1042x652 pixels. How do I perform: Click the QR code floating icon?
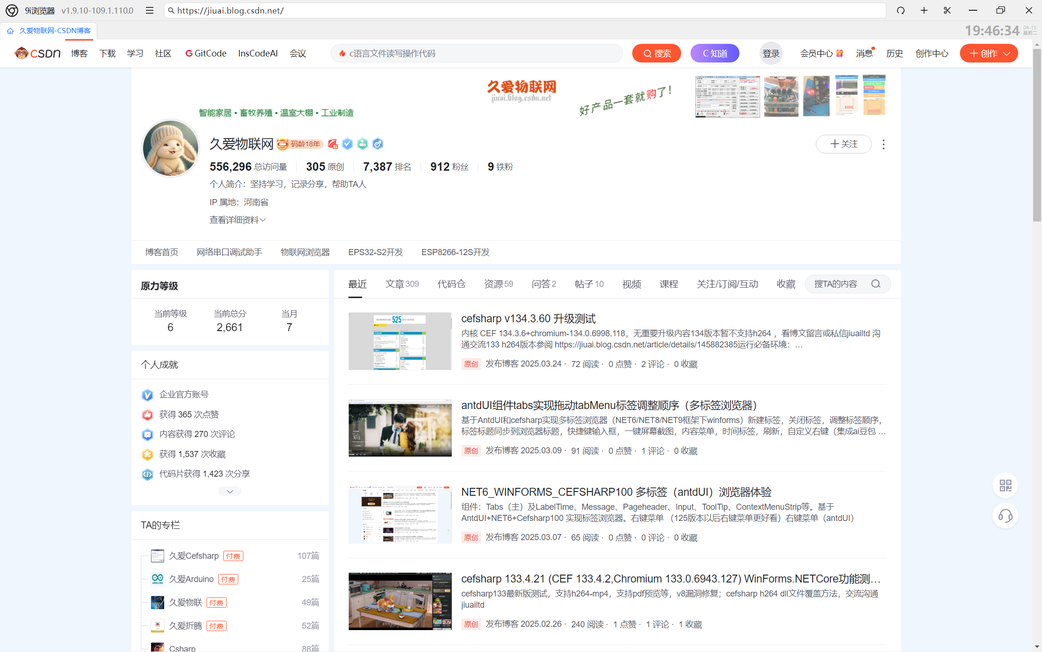1005,486
